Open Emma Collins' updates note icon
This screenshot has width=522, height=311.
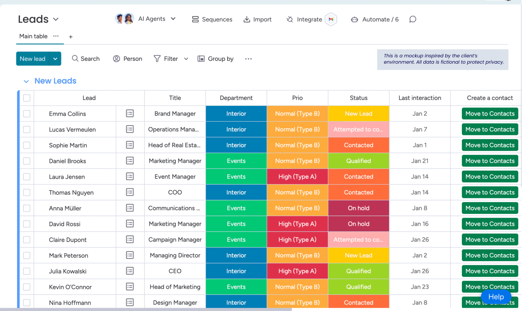pos(130,114)
